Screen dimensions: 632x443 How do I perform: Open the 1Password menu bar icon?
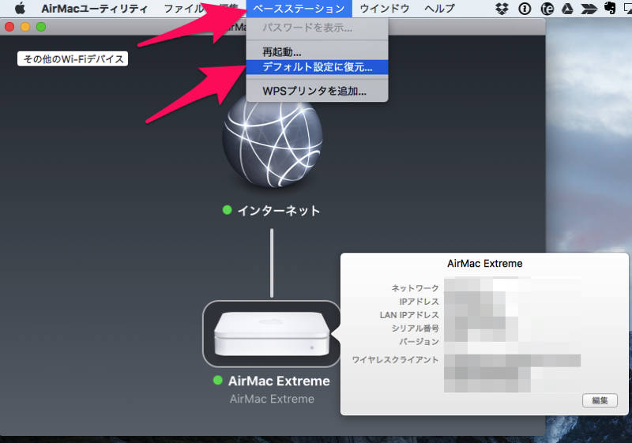click(525, 9)
